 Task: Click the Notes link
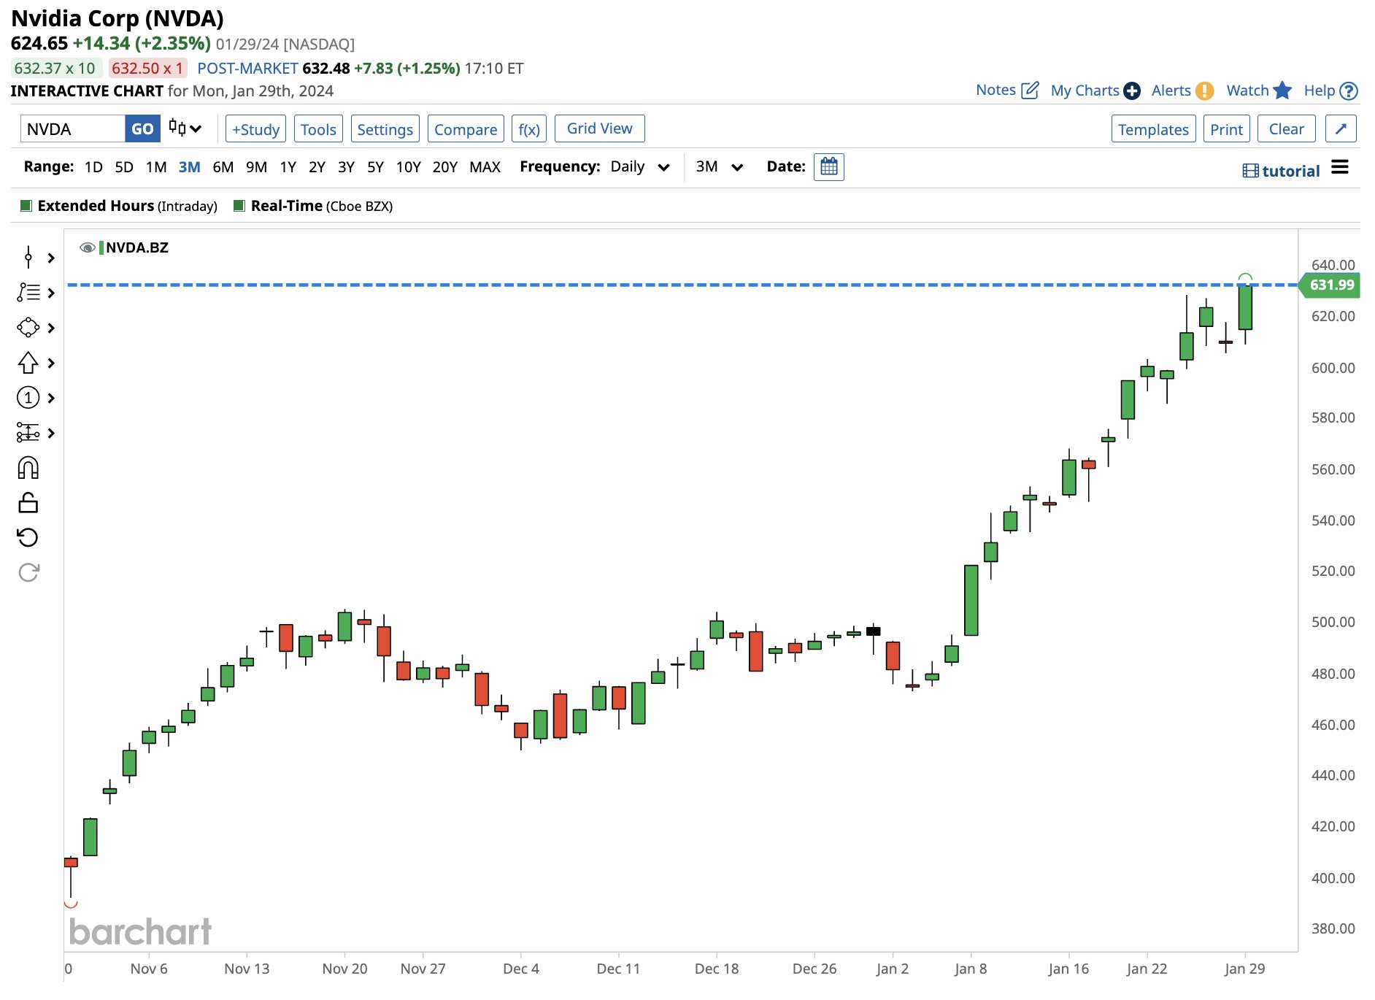coord(995,91)
